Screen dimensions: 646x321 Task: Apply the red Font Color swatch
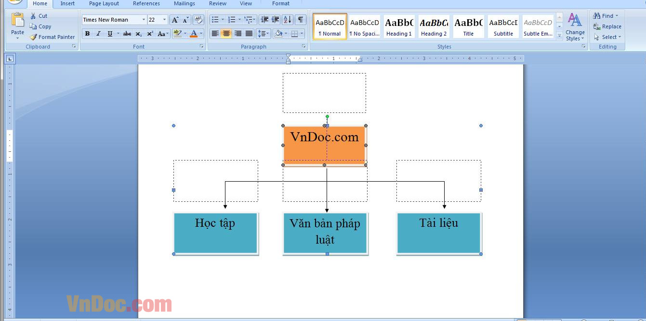coord(193,33)
